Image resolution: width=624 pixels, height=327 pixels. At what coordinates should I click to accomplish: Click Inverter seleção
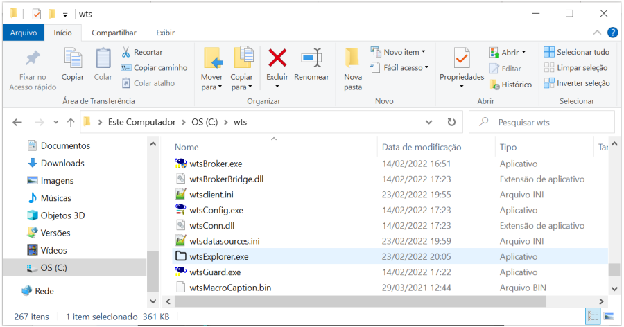(577, 83)
